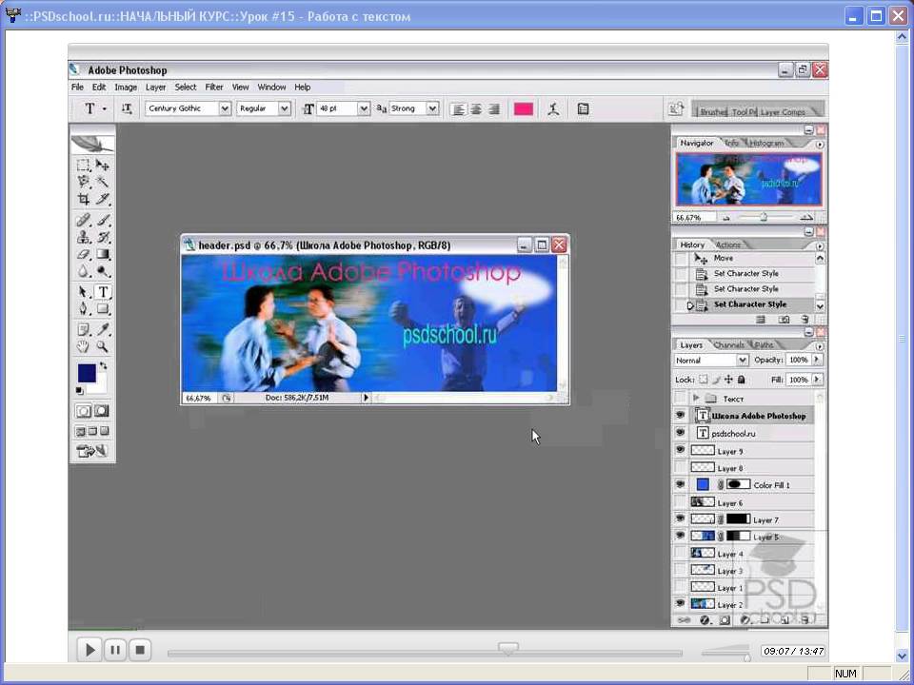
Task: Switch to the Histogram tab
Action: click(765, 143)
